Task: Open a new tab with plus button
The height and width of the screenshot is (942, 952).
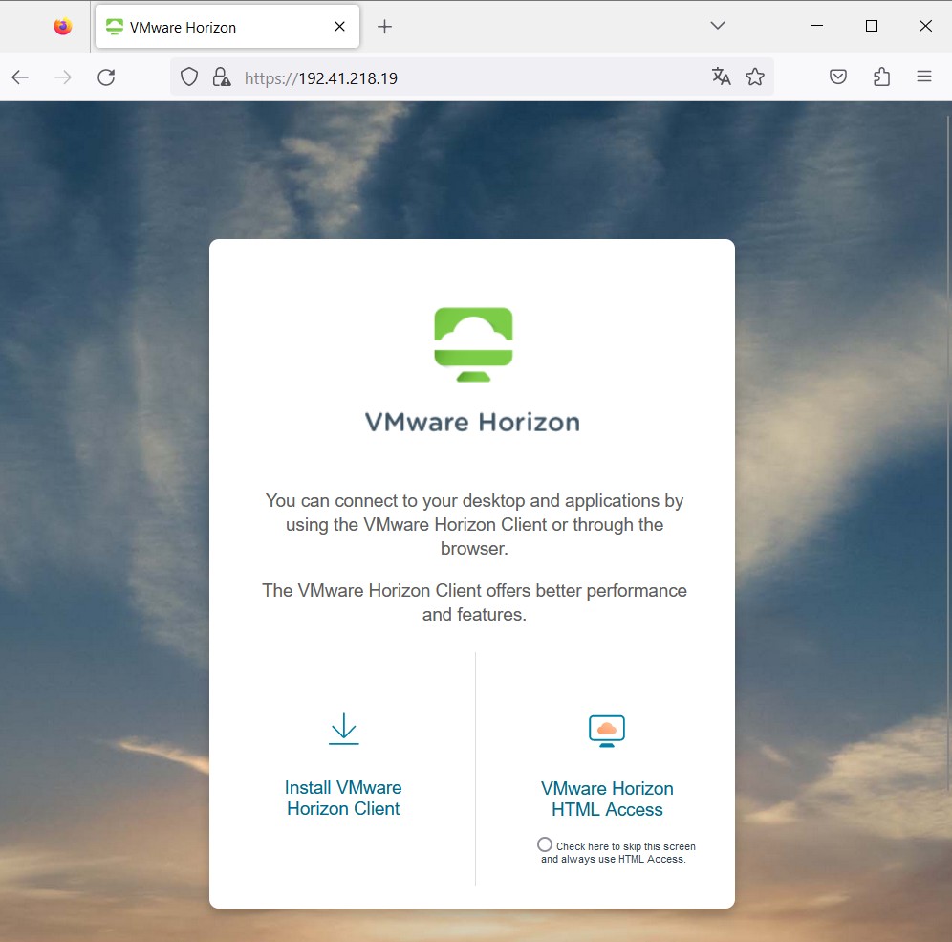Action: pyautogui.click(x=384, y=27)
